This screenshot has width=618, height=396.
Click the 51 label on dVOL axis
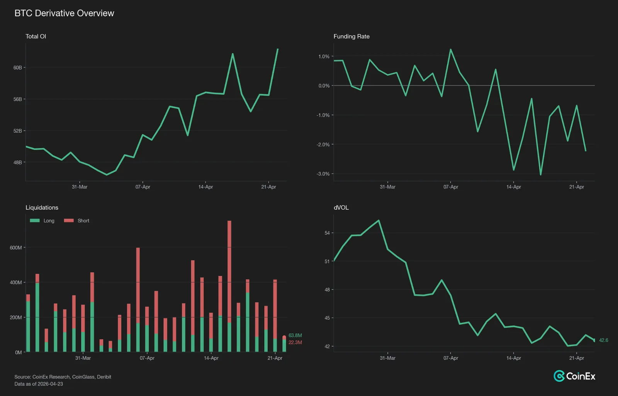(327, 261)
